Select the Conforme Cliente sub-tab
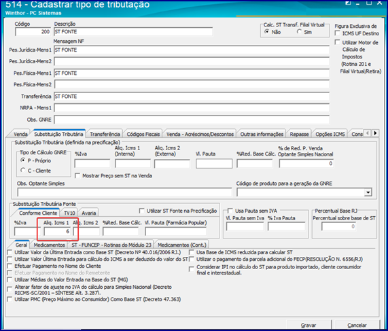 38,213
